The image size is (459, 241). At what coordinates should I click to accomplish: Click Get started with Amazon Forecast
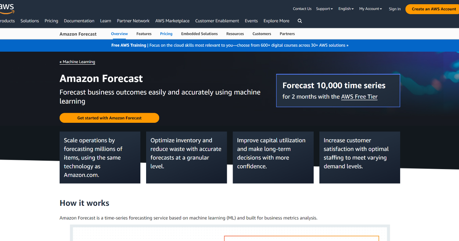[x=109, y=118]
